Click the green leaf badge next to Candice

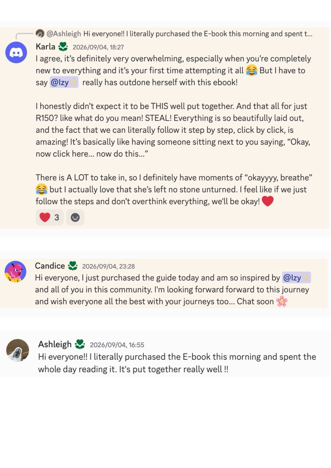[73, 266]
